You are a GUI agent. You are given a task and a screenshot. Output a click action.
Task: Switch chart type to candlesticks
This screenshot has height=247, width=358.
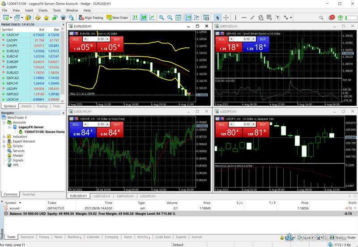[144, 17]
